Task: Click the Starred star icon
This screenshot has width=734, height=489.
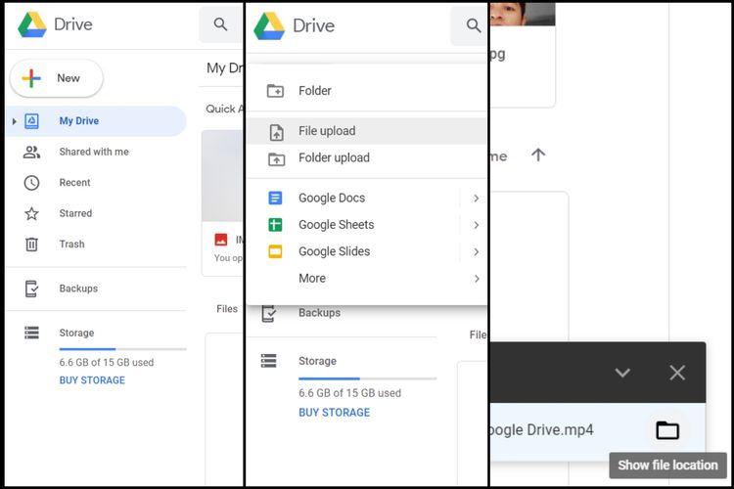Action: pyautogui.click(x=31, y=213)
